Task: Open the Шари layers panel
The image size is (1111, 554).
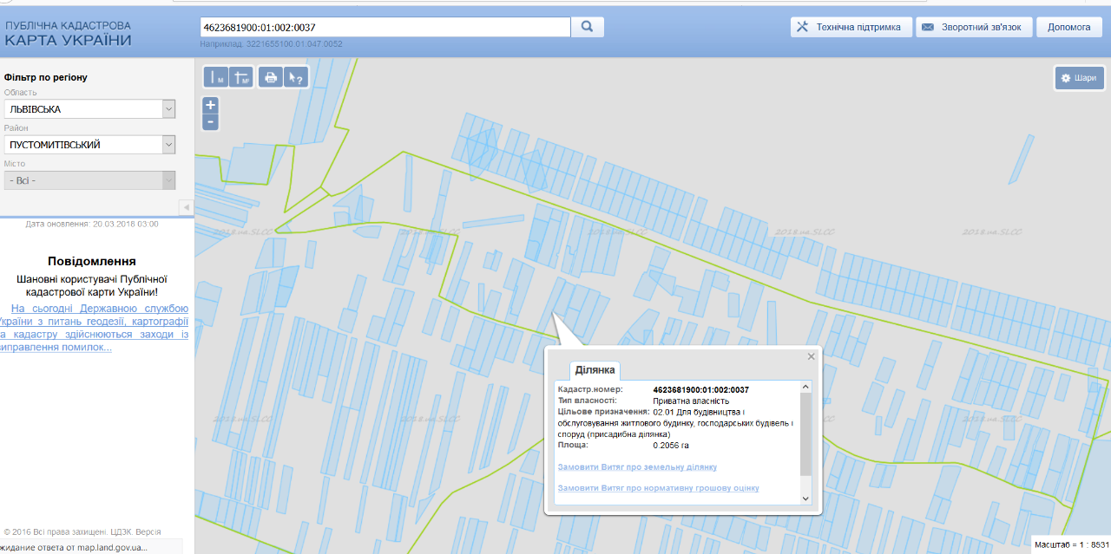Action: pyautogui.click(x=1078, y=78)
